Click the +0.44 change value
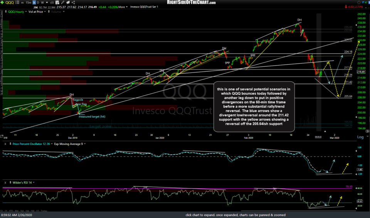Viewport: 370px width, 218px height. 102,7
